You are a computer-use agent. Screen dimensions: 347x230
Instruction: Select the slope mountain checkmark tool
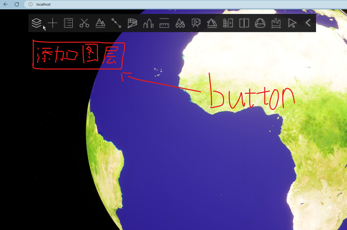(x=212, y=23)
